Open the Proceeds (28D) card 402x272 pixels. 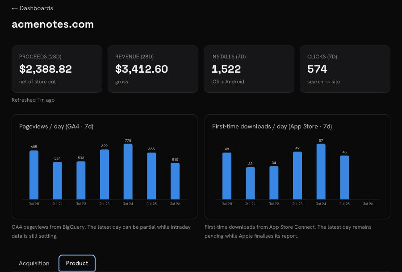click(x=57, y=69)
